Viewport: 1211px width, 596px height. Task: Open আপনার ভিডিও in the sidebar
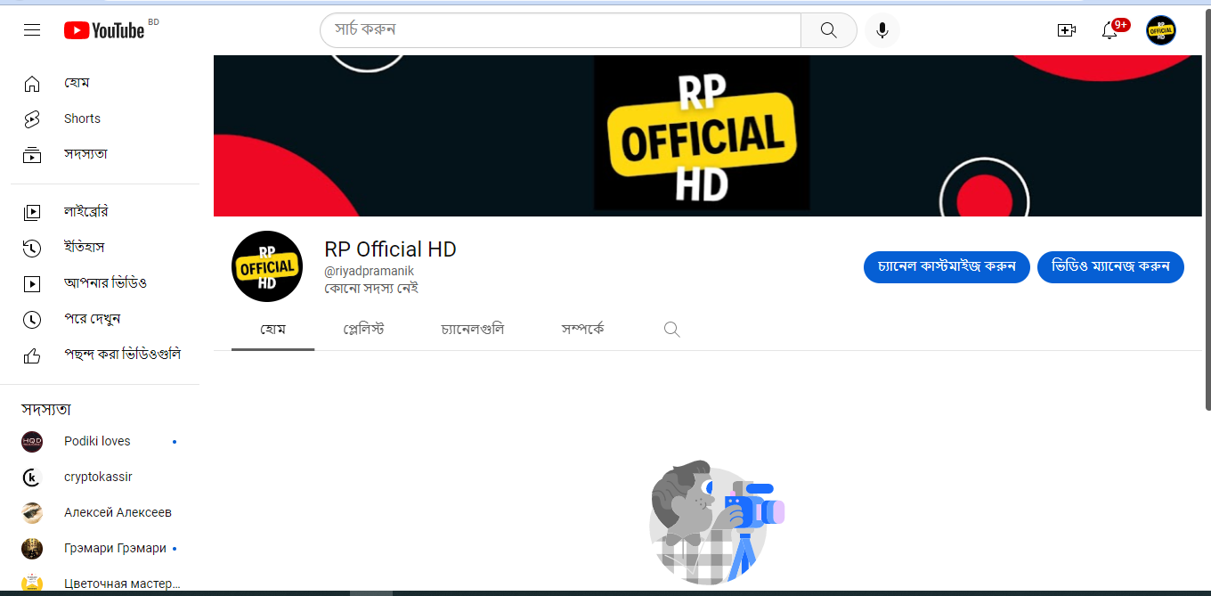pos(105,284)
